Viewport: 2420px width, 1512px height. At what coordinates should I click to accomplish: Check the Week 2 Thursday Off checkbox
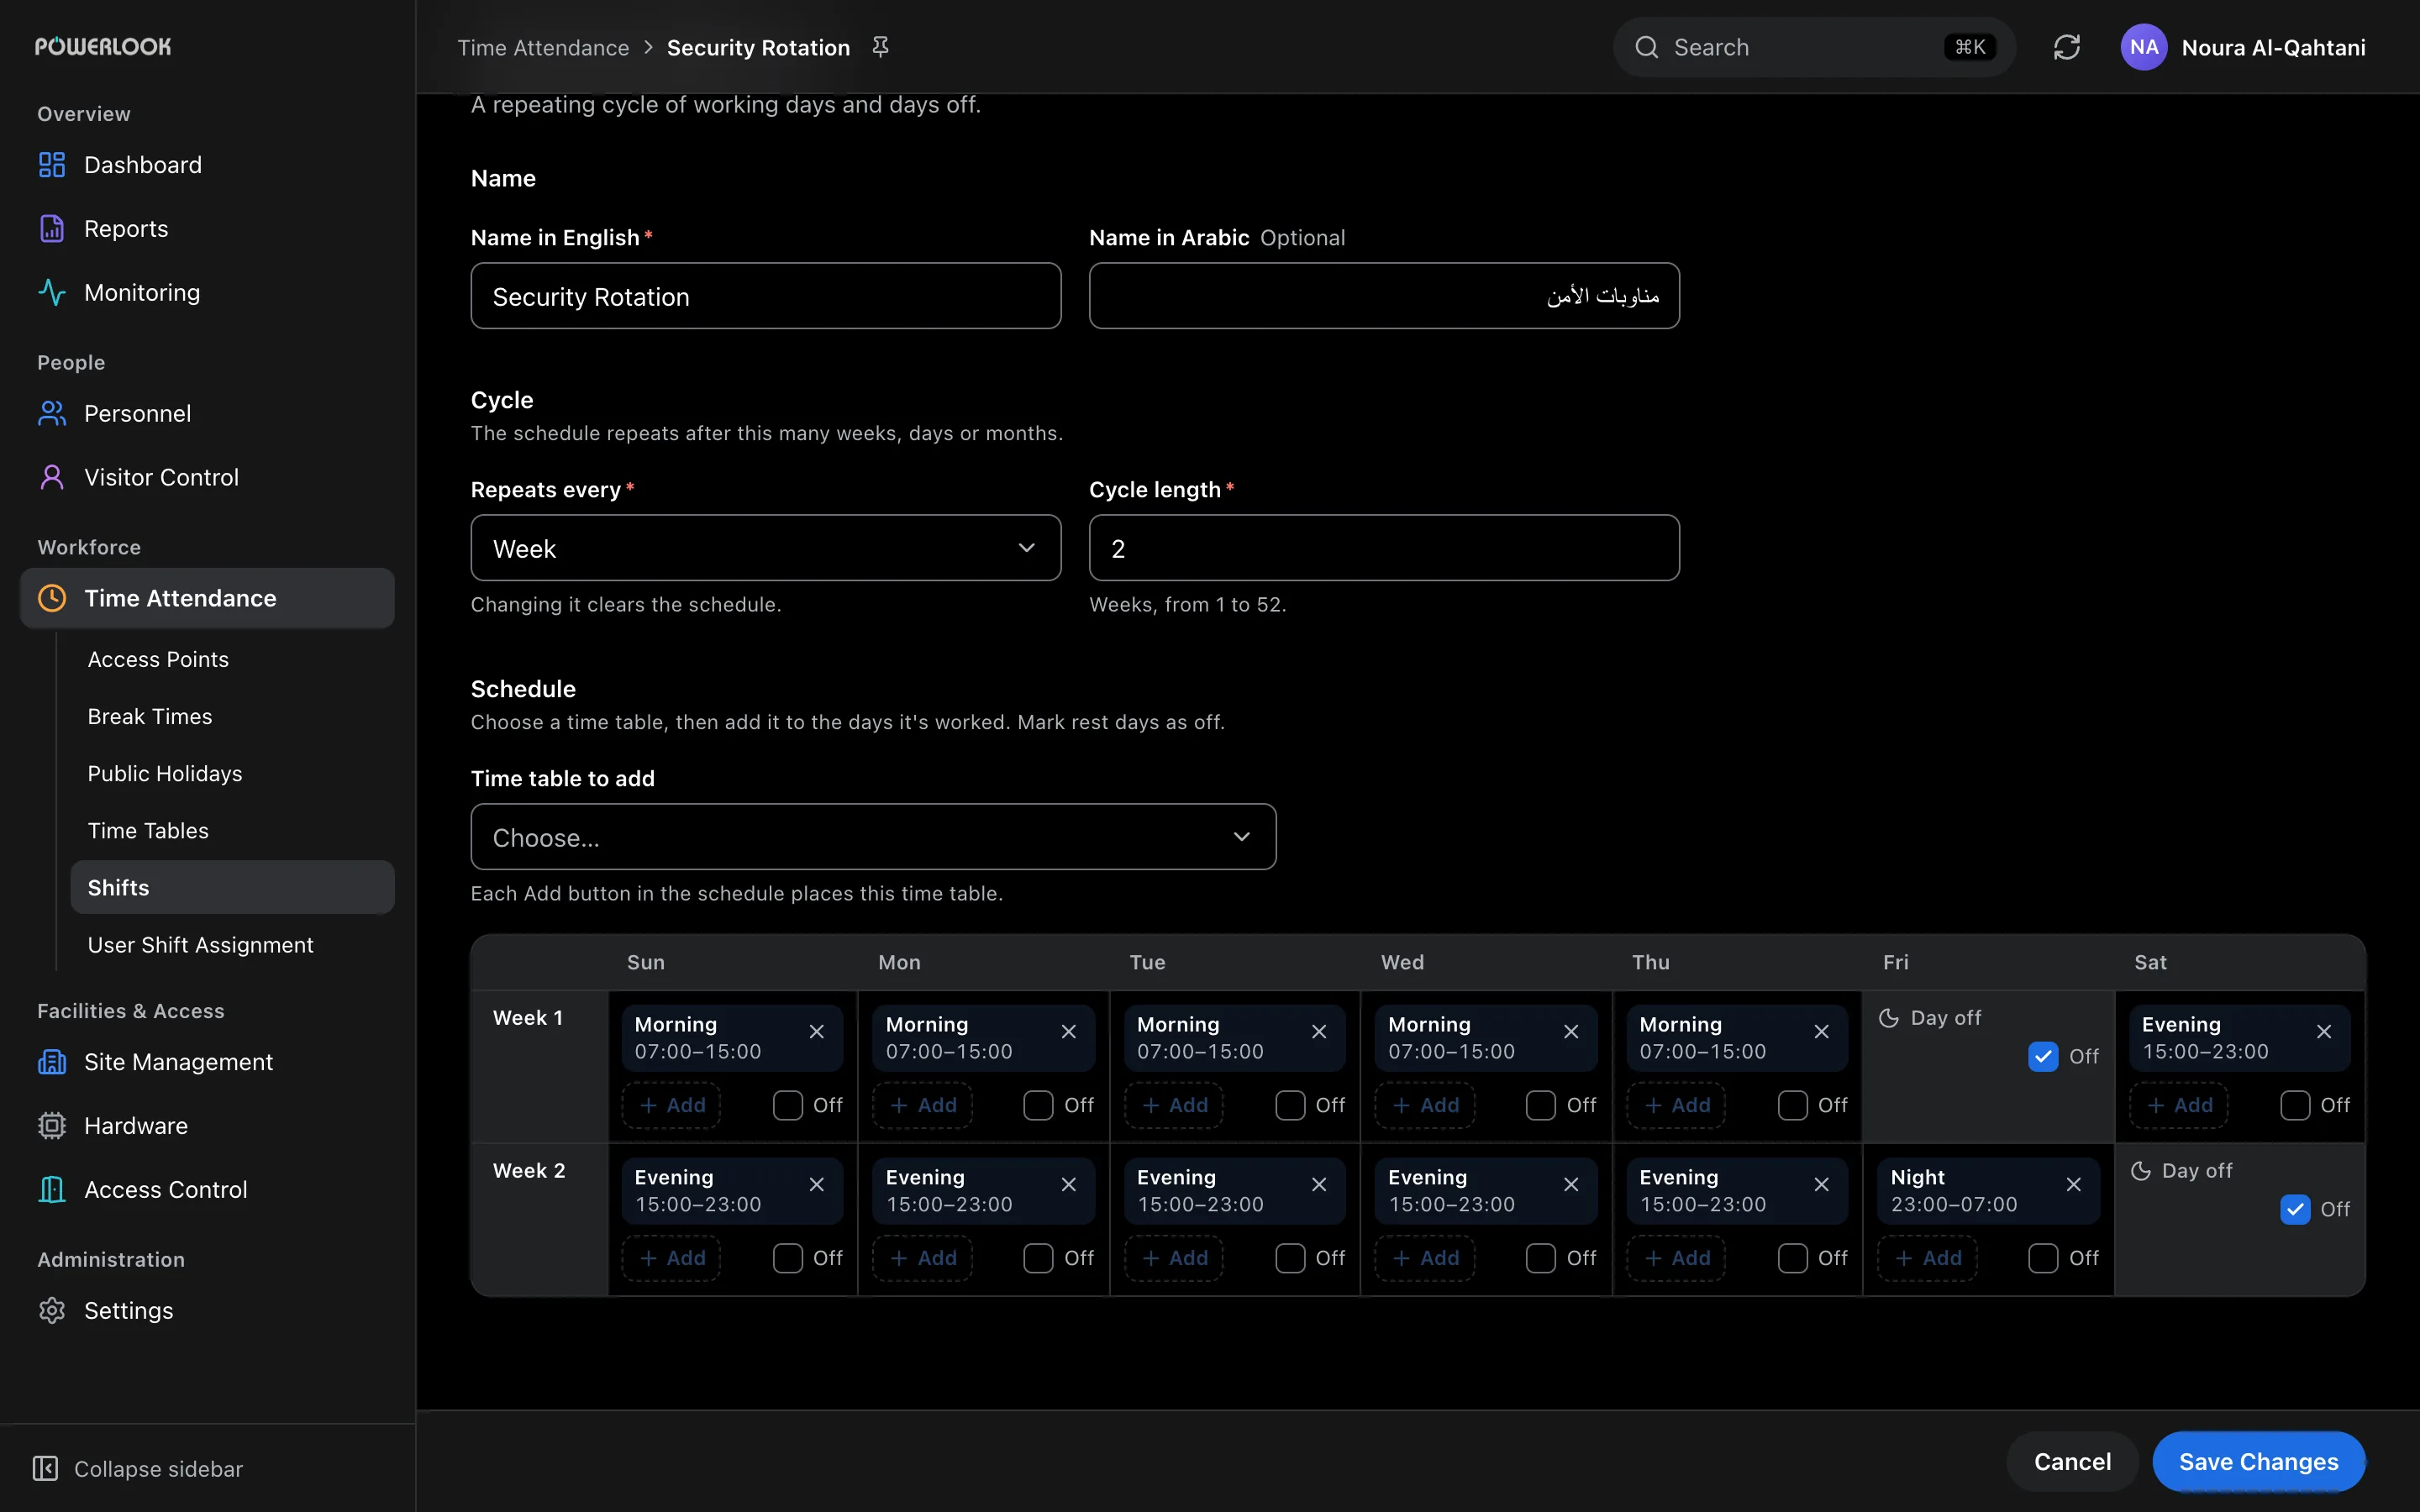(x=1792, y=1259)
